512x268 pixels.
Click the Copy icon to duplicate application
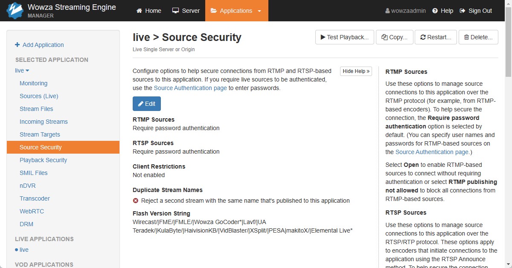pyautogui.click(x=384, y=37)
